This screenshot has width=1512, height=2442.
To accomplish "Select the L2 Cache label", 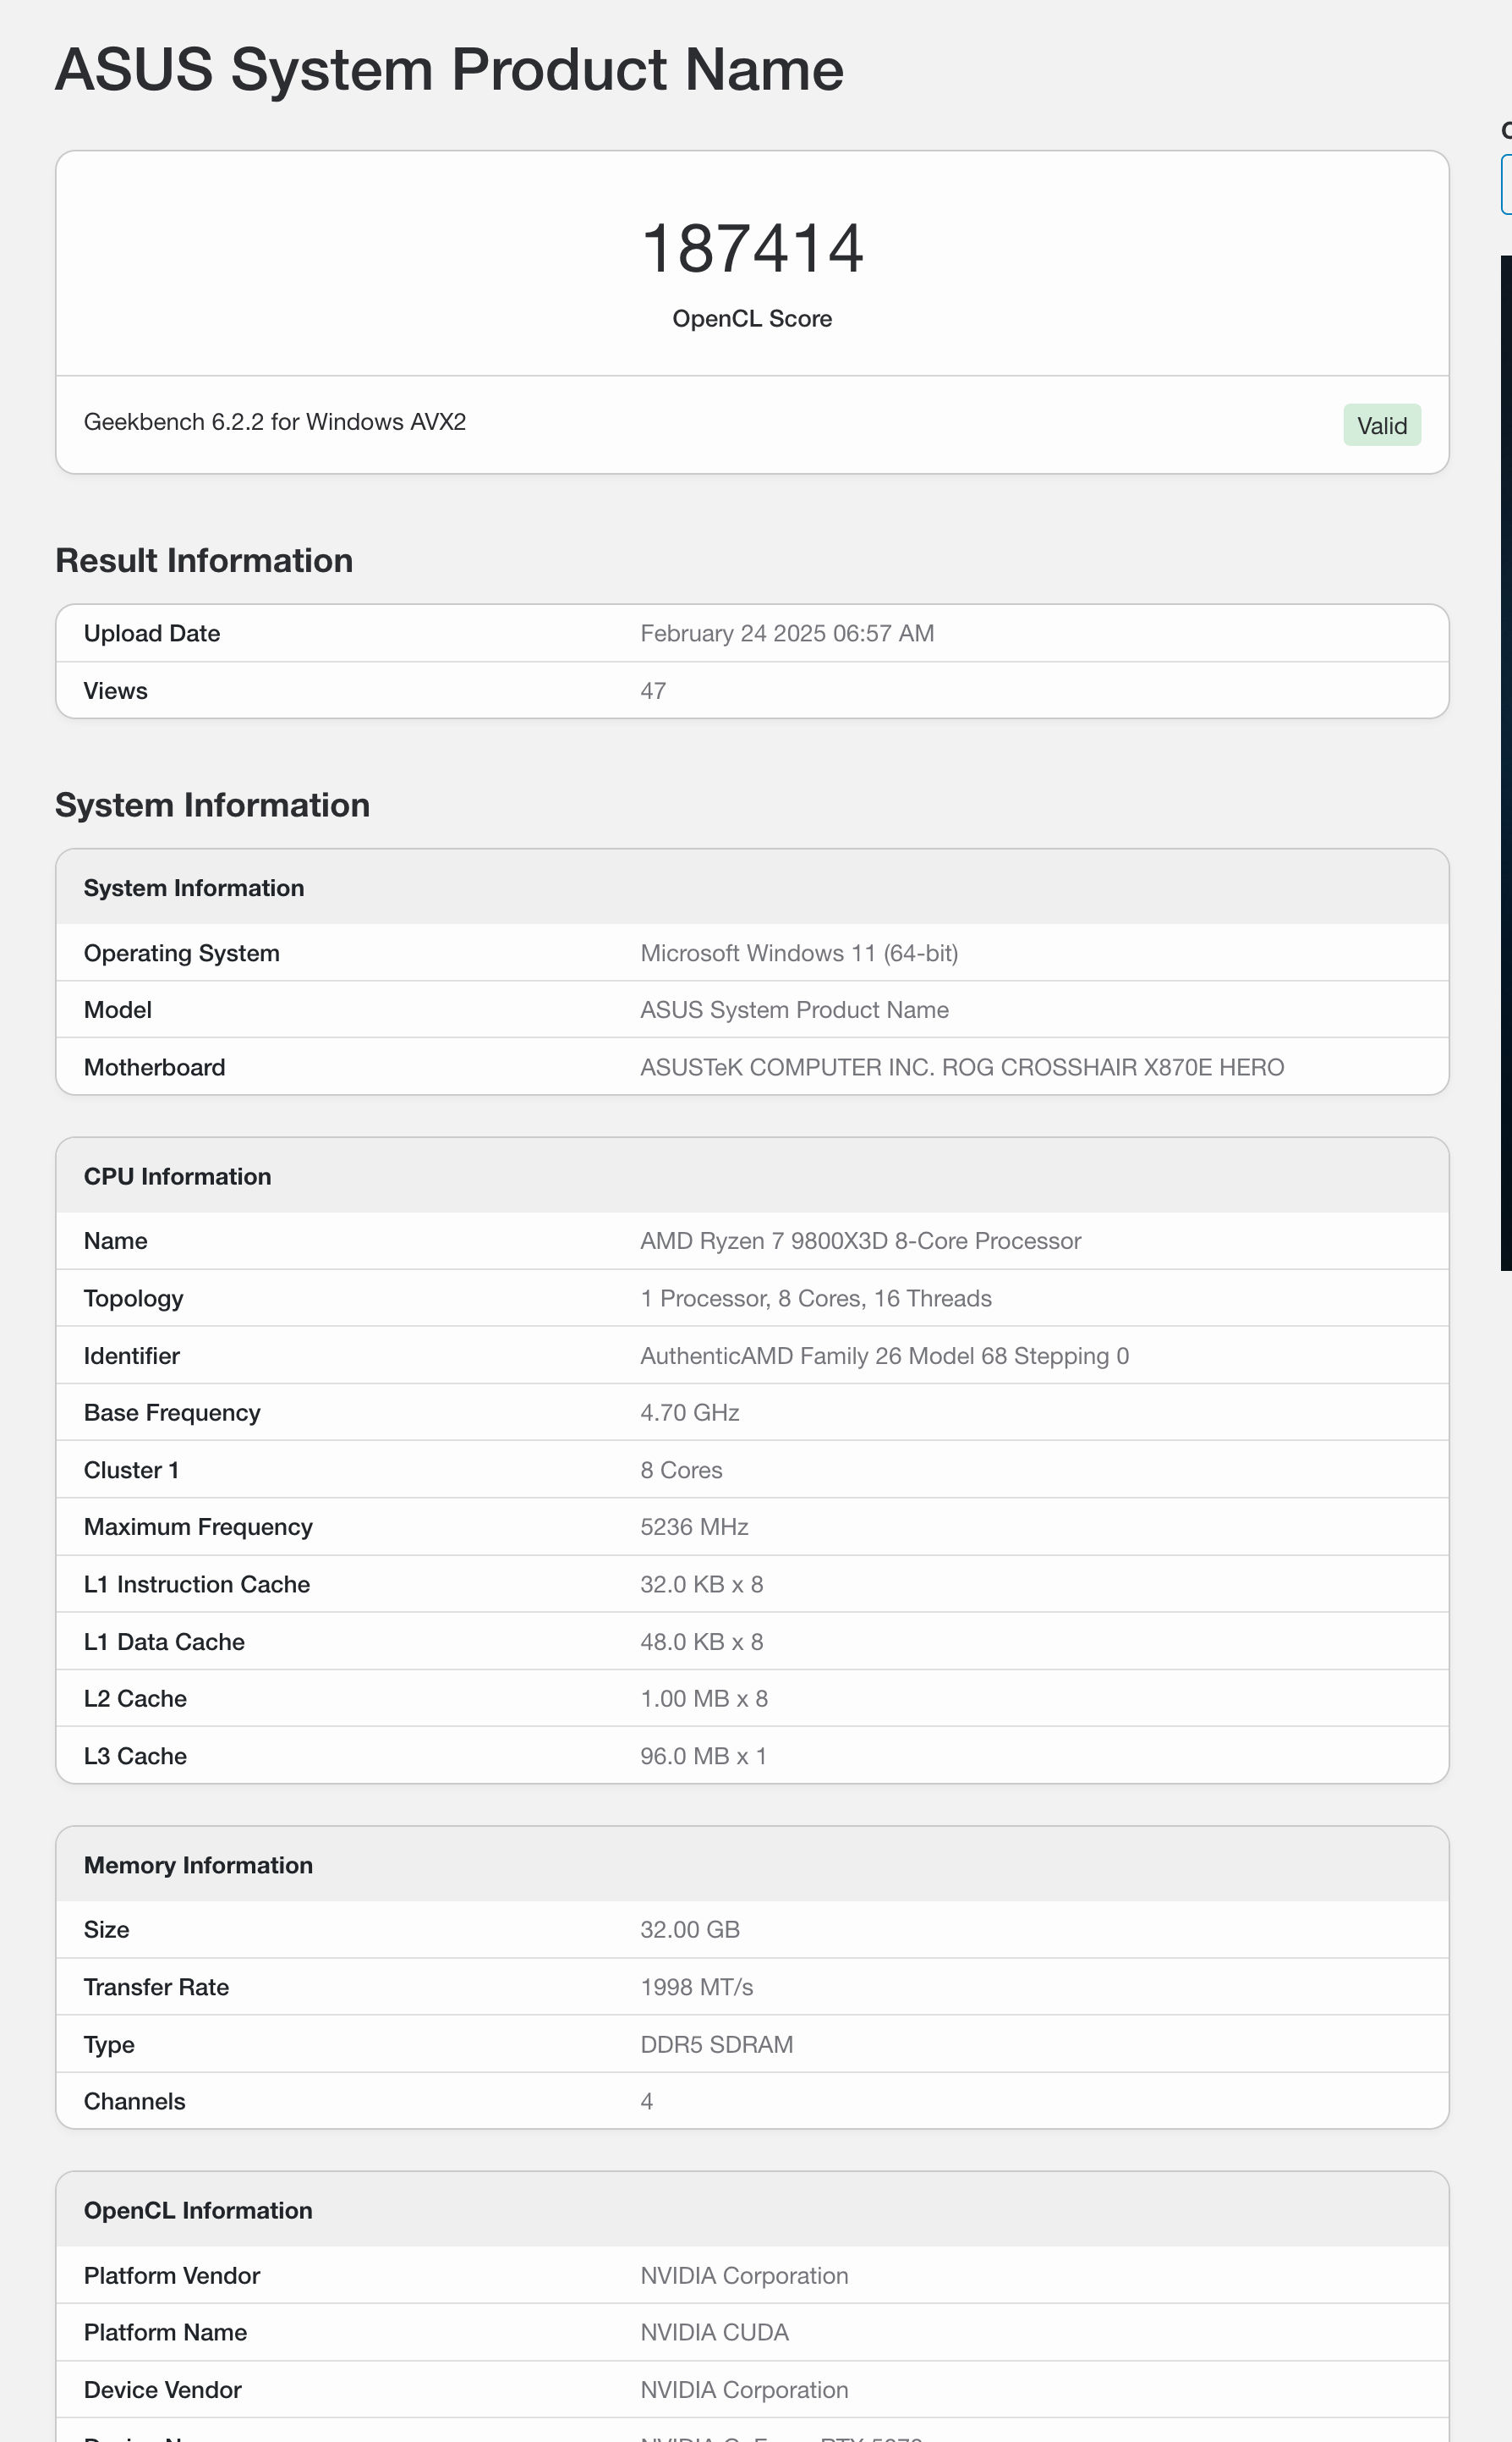I will (x=135, y=1699).
